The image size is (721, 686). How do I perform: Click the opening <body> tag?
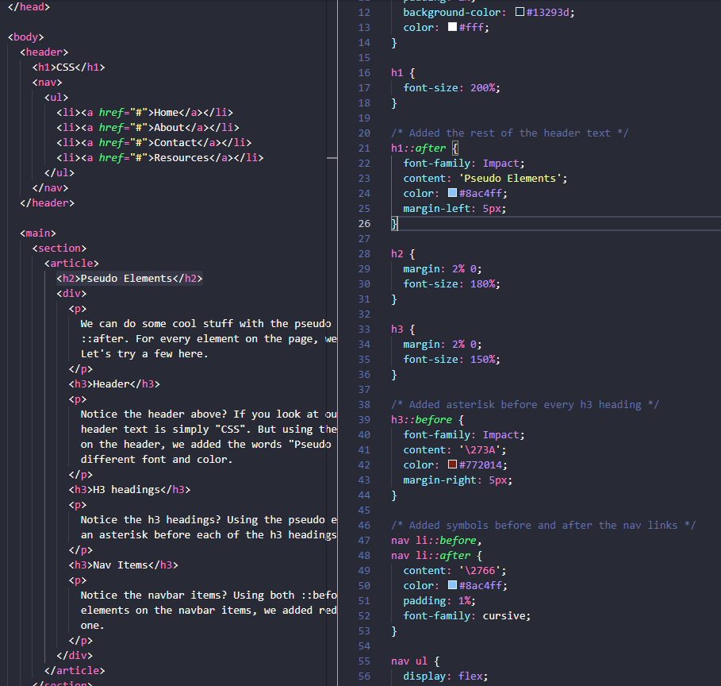pos(25,37)
